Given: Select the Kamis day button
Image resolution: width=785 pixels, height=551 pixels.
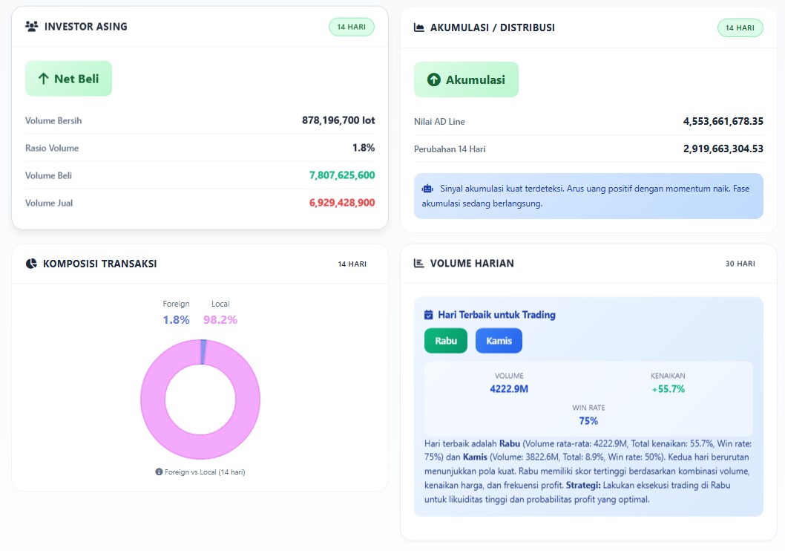Looking at the screenshot, I should point(499,341).
